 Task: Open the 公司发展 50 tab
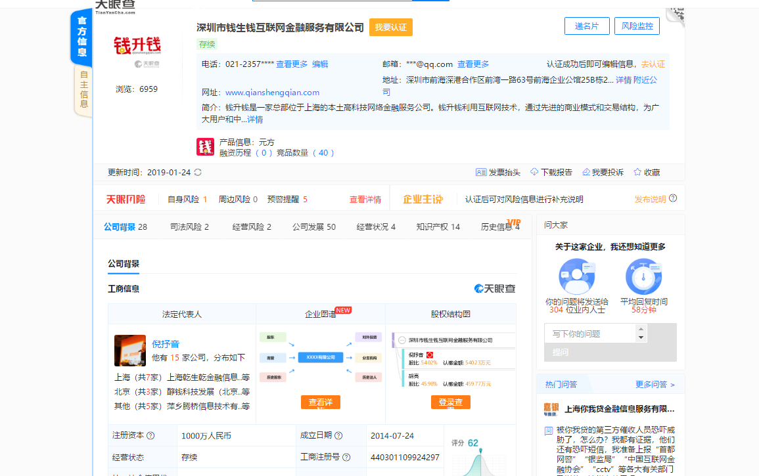click(313, 227)
